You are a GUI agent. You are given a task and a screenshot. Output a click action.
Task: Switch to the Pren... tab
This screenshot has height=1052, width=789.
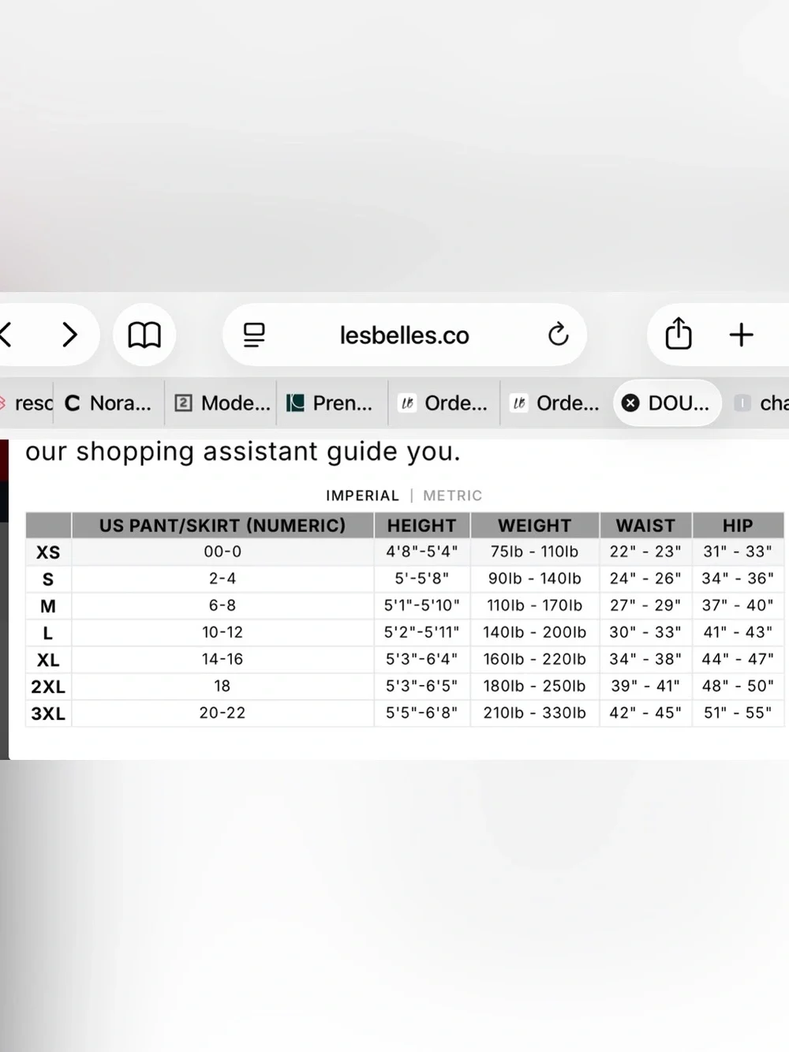point(332,403)
